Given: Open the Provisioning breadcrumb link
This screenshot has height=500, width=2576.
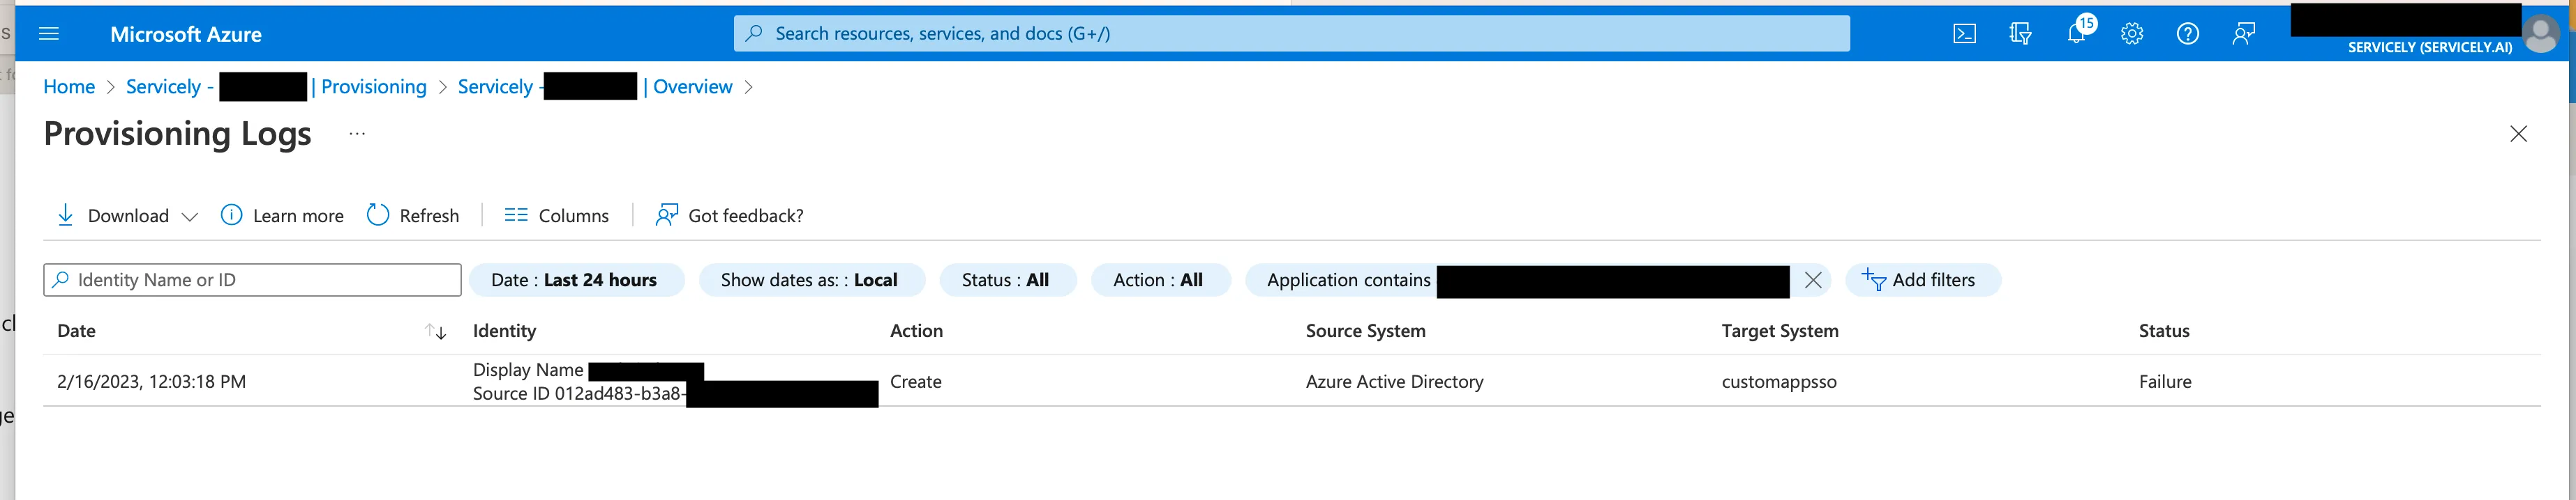Looking at the screenshot, I should coord(373,87).
